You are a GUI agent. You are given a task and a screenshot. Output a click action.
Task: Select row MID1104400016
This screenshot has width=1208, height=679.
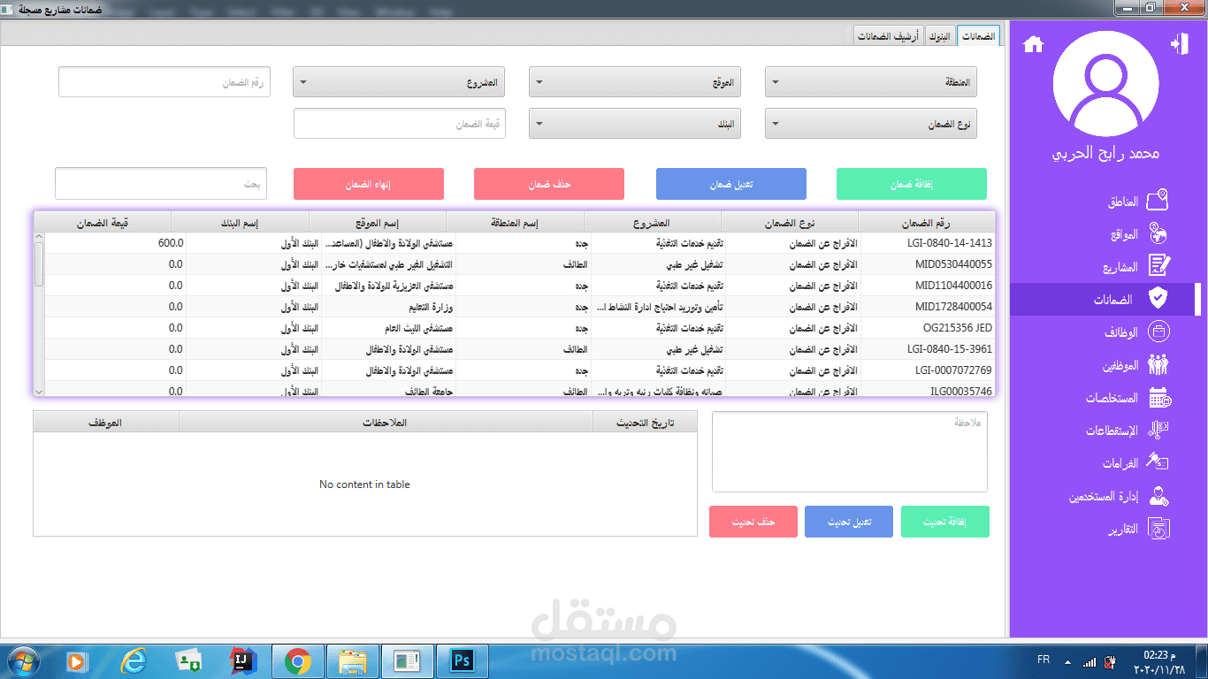click(520, 285)
